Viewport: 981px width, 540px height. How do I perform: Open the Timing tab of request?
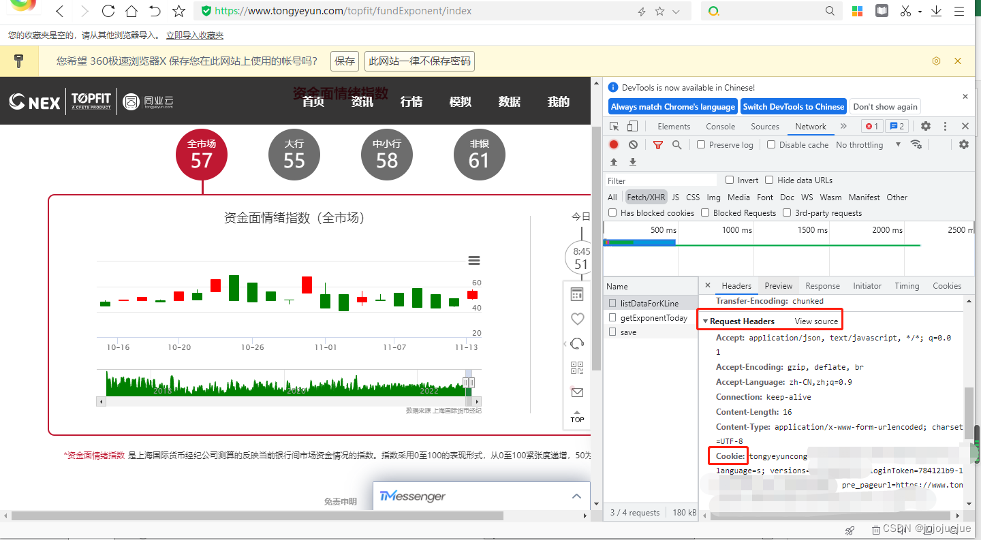tap(907, 285)
